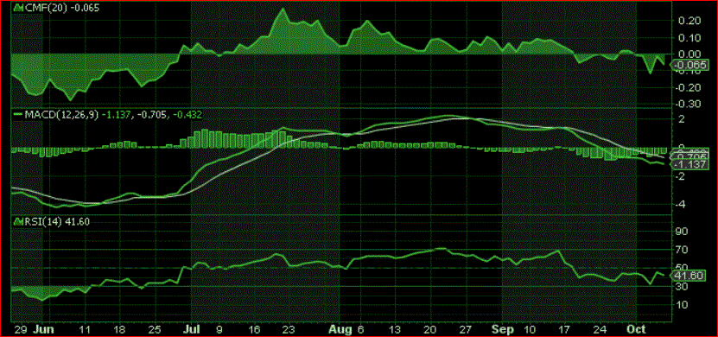The image size is (718, 337).
Task: Select the Aug month label on axis
Action: pyautogui.click(x=340, y=329)
